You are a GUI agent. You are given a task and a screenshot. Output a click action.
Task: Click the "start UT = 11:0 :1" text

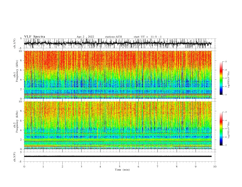pos(148,37)
